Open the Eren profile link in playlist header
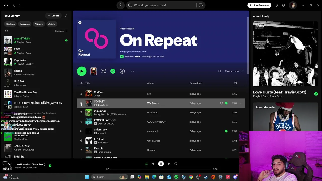The image size is (322, 181). (x=137, y=57)
